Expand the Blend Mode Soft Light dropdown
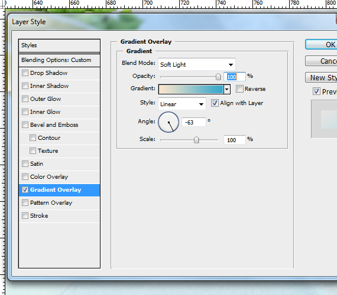 [197, 64]
